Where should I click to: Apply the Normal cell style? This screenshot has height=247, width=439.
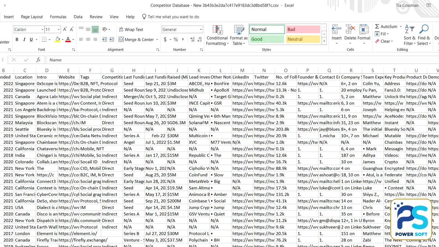click(x=267, y=29)
